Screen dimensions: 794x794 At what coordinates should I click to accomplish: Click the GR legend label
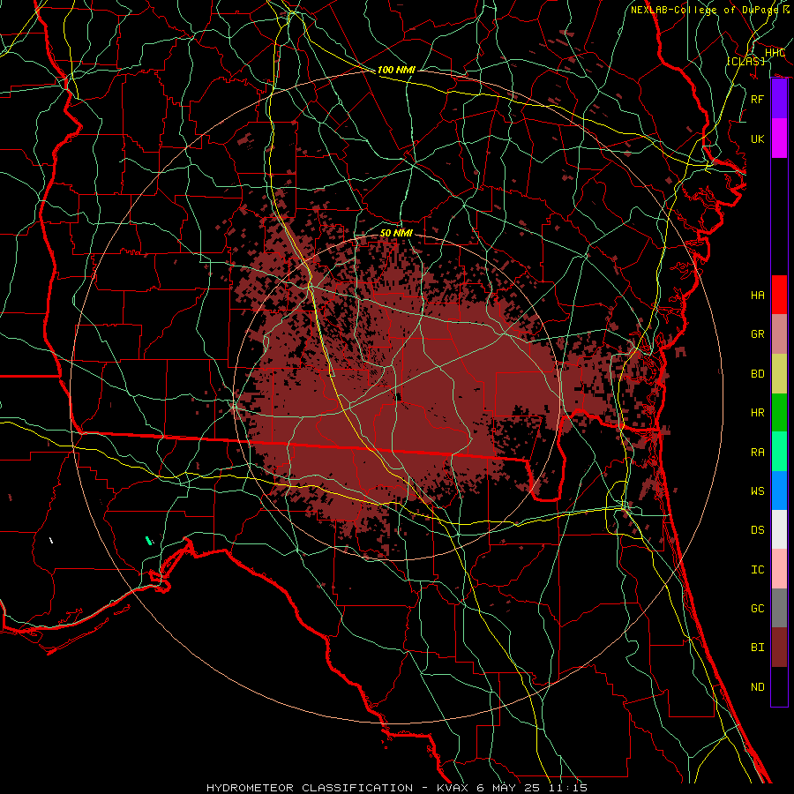pyautogui.click(x=758, y=334)
